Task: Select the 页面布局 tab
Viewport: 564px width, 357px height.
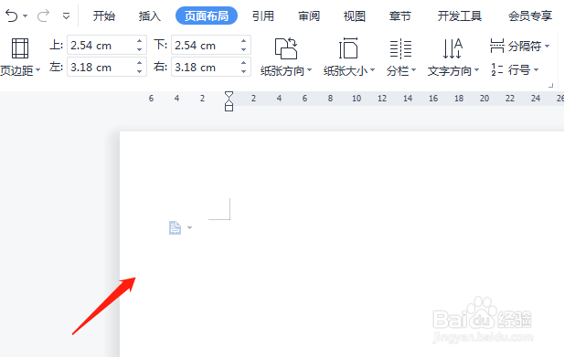Action: (207, 16)
